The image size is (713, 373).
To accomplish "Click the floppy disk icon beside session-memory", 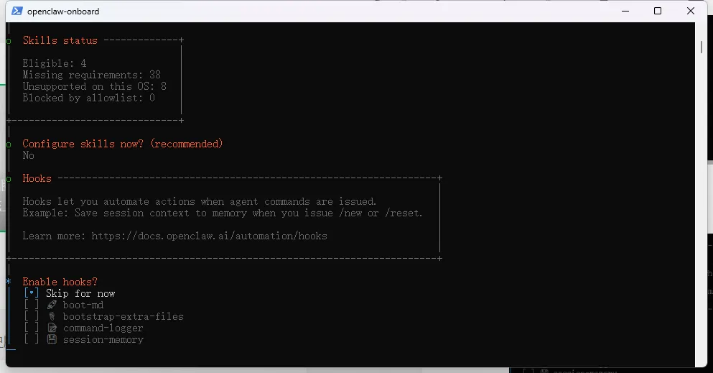I will [52, 339].
